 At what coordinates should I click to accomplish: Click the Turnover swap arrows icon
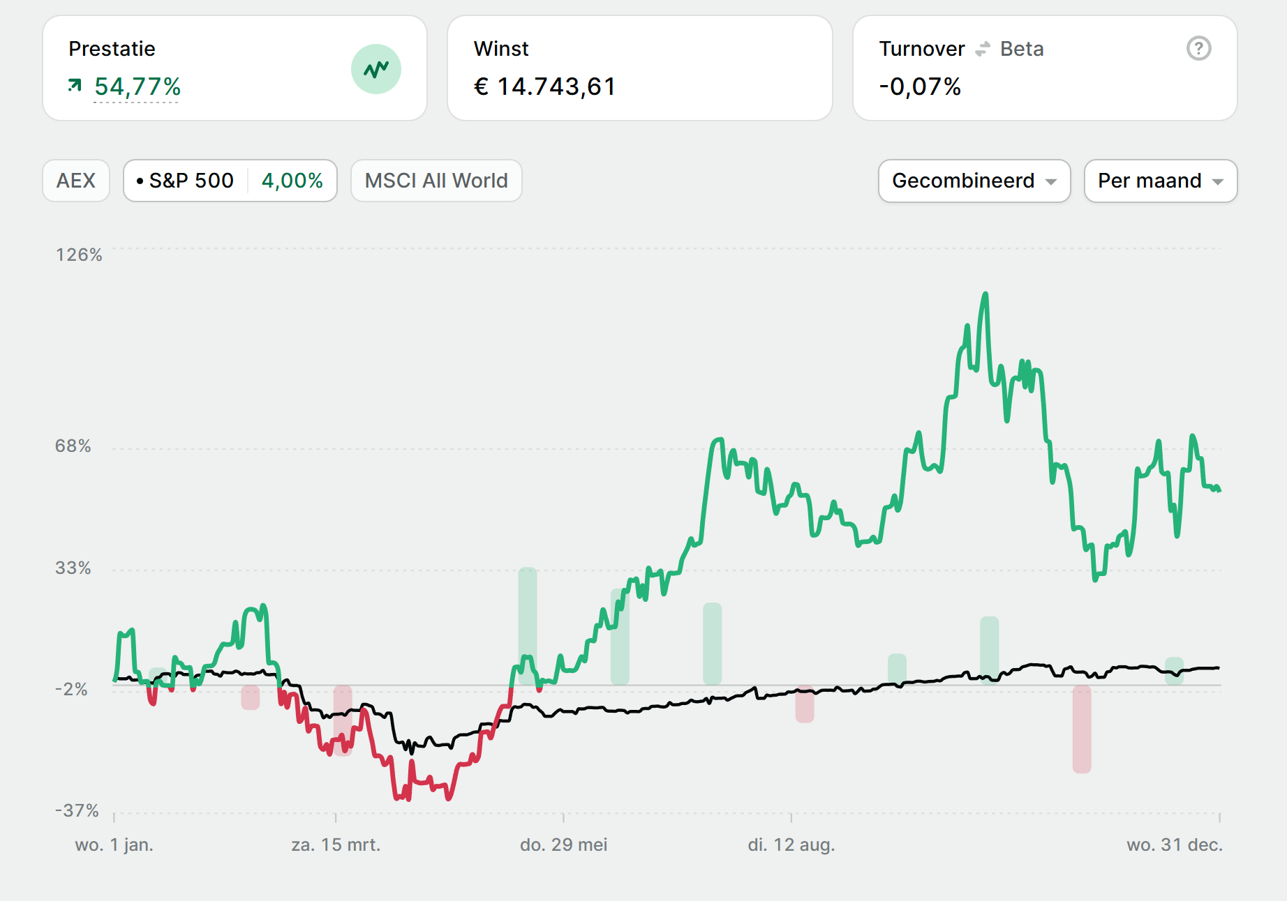983,49
